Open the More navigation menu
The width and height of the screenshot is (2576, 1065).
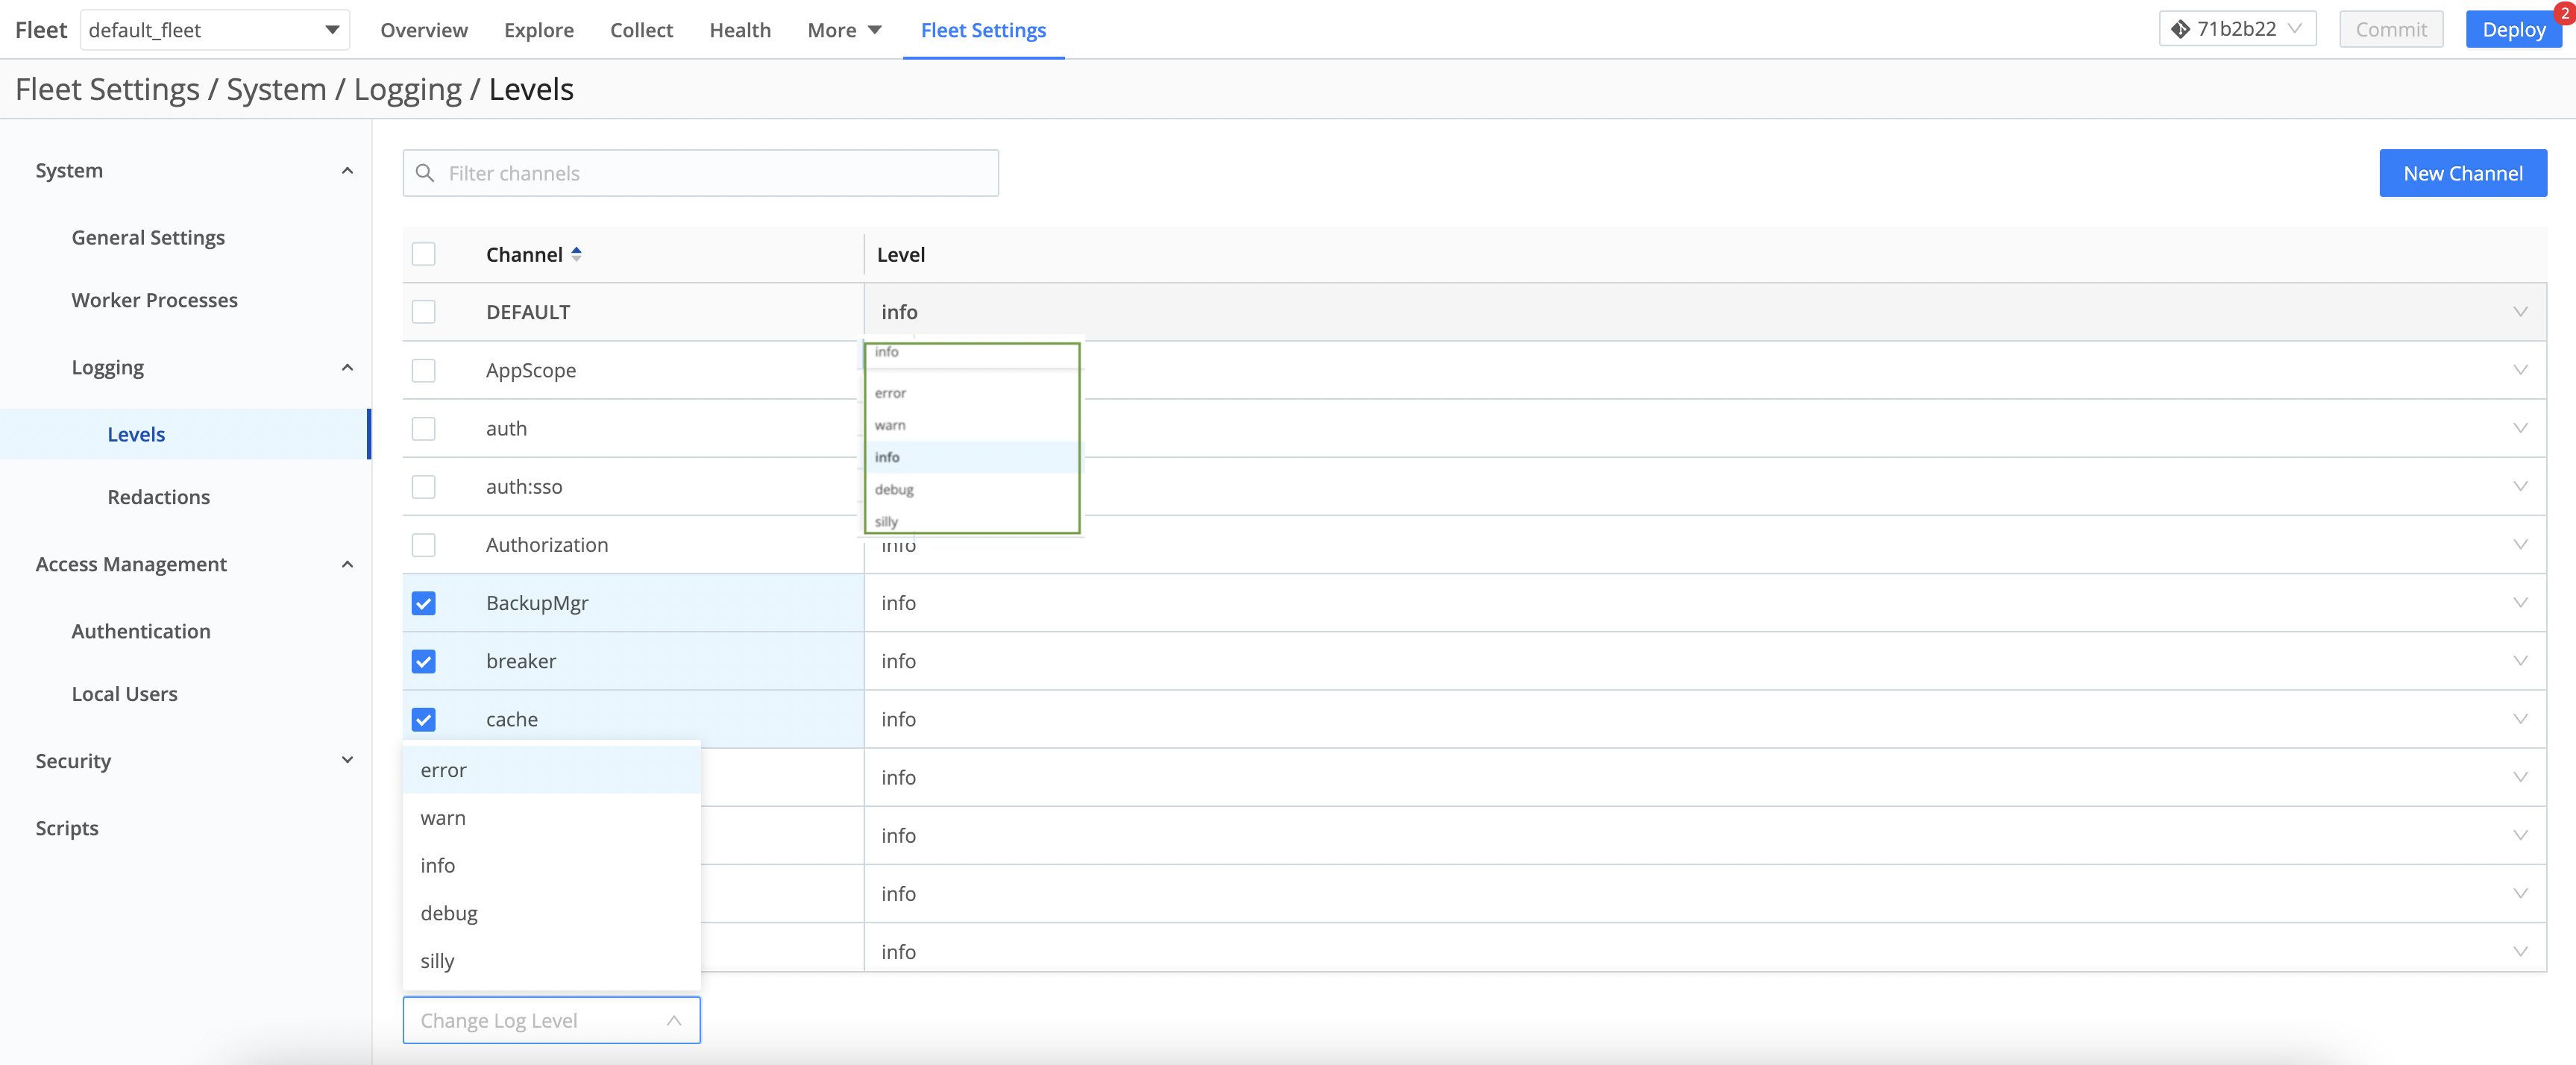843,30
